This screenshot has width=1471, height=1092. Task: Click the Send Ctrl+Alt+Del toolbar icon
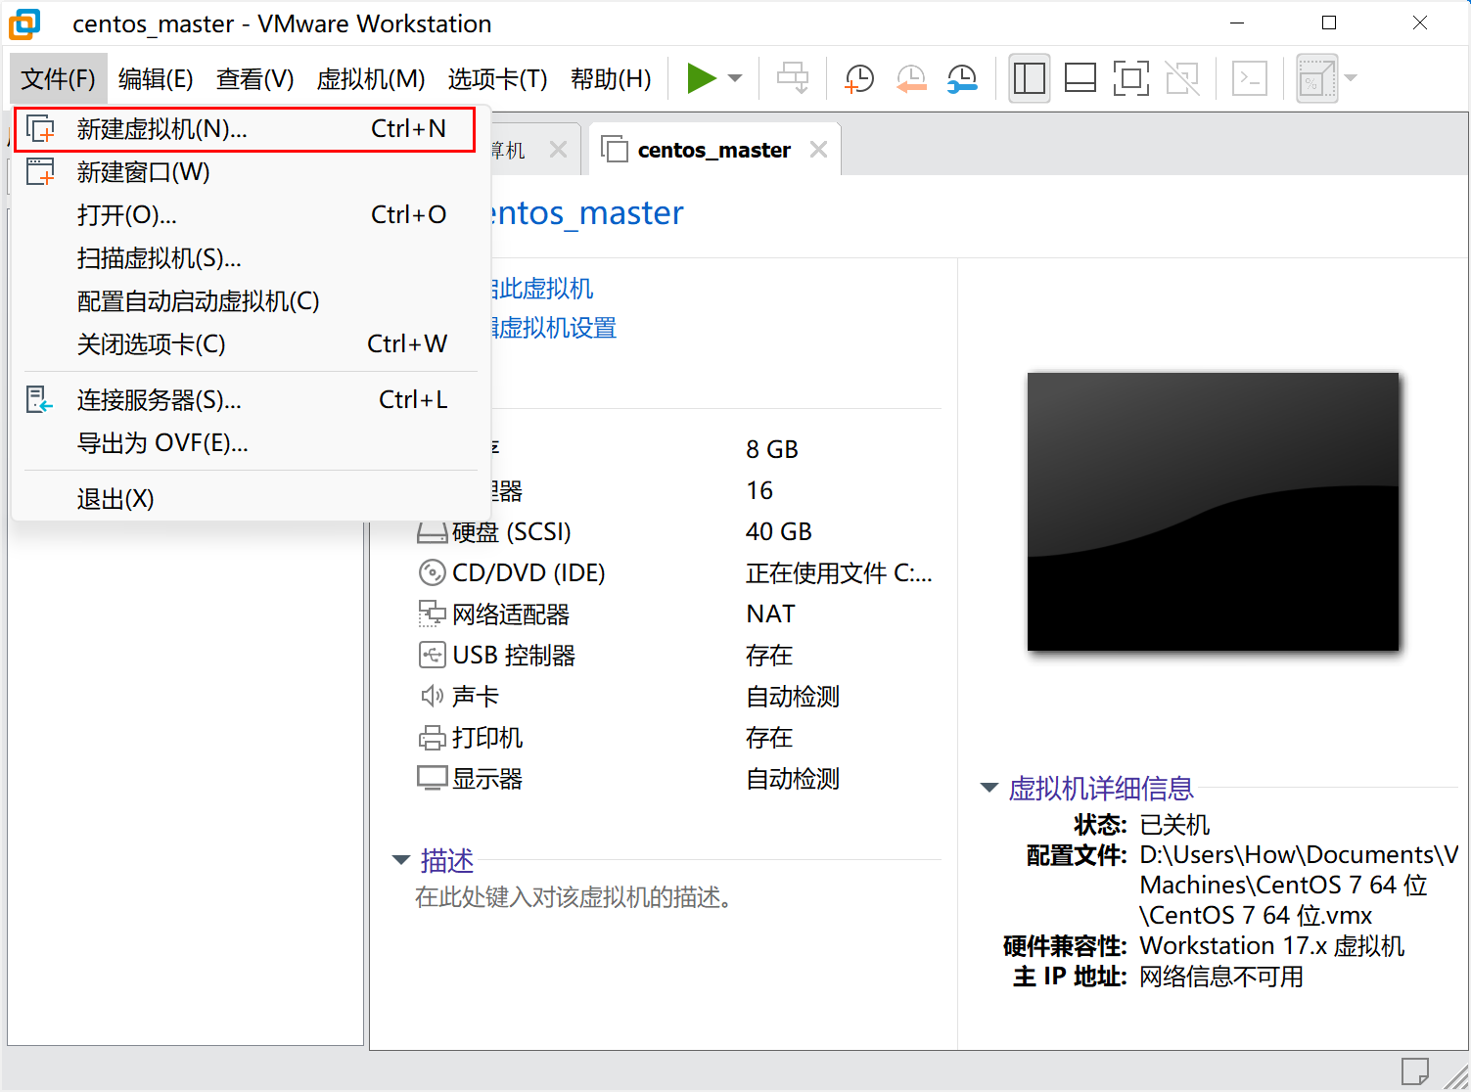(x=793, y=78)
